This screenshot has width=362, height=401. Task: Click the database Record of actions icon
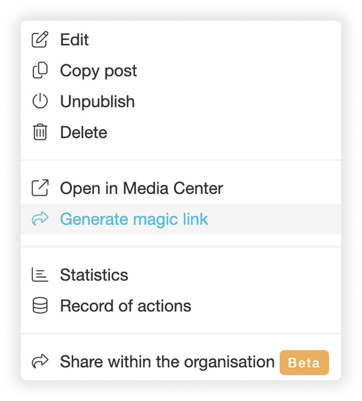(40, 305)
